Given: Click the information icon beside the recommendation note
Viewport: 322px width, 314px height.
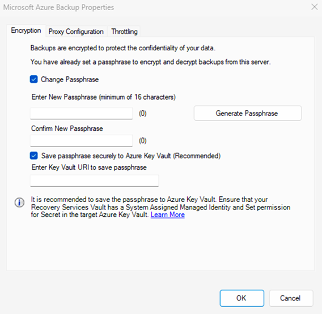Looking at the screenshot, I should click(x=19, y=203).
